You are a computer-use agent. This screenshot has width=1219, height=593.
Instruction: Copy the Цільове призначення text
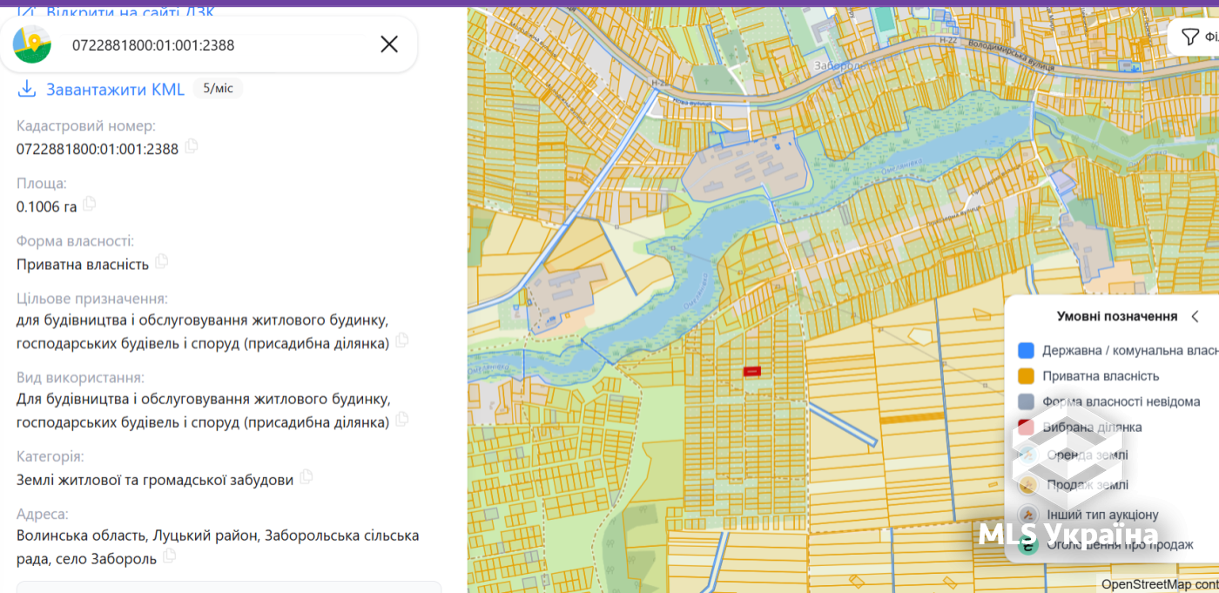click(401, 340)
